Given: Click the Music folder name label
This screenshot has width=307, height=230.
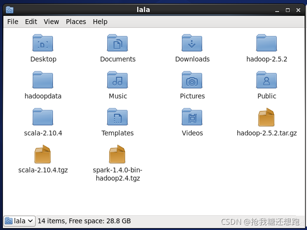Looking at the screenshot, I should point(118,96).
